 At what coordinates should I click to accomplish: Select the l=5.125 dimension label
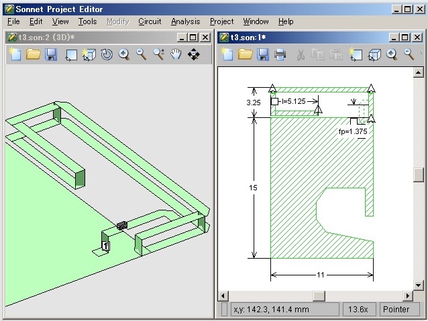pos(293,101)
